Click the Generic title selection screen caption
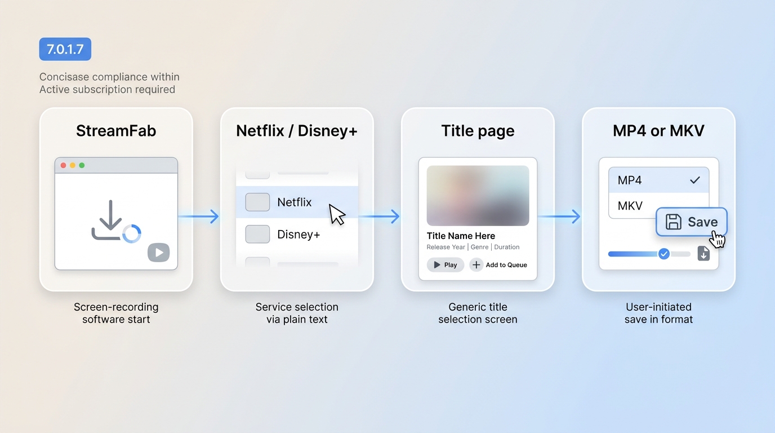This screenshot has height=433, width=775. point(478,313)
